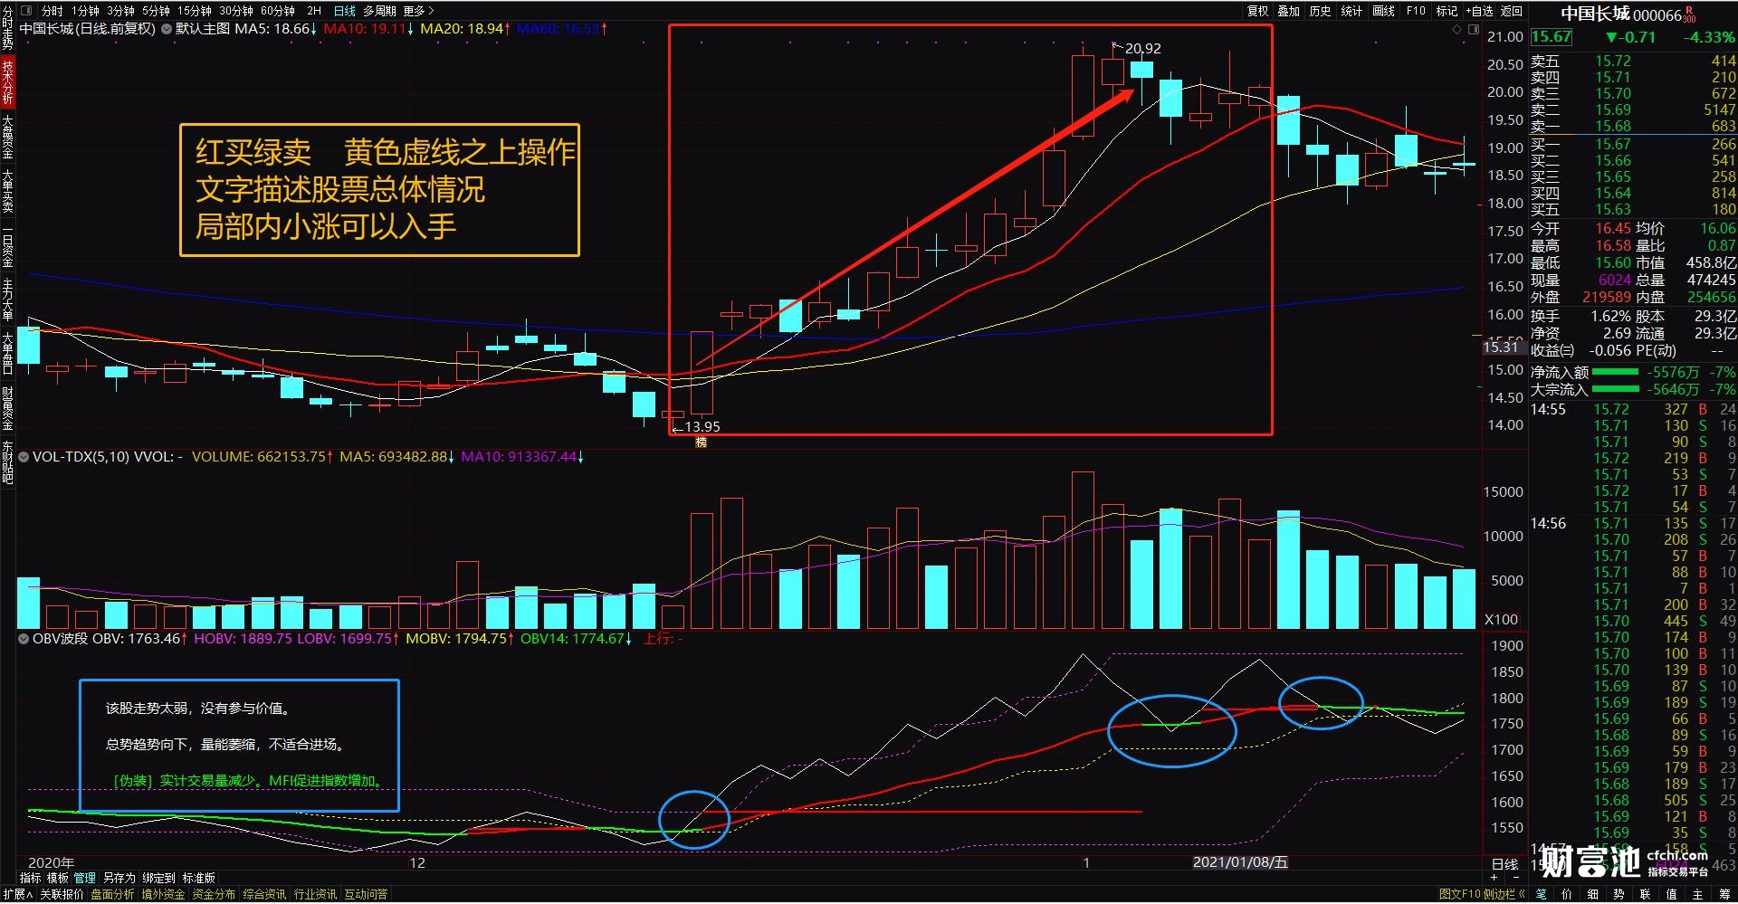Expand 扩展 bottom panel
The height and width of the screenshot is (904, 1738).
(x=16, y=894)
